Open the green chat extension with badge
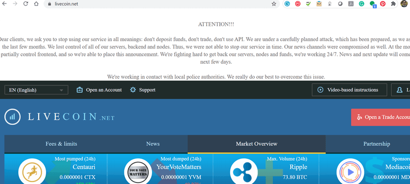Screen dimensions: 410x184 (372, 4)
